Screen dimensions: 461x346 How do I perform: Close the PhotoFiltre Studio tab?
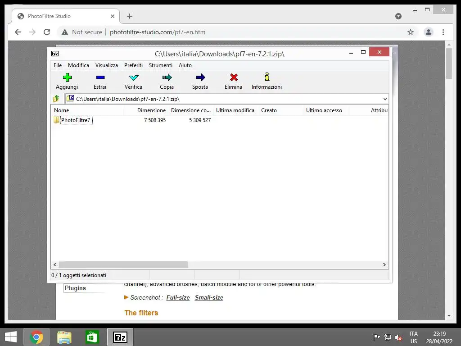click(112, 16)
